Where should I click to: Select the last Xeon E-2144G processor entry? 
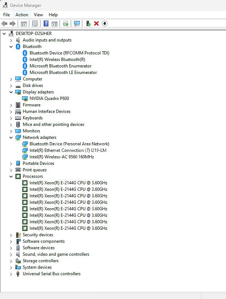[x=68, y=228]
